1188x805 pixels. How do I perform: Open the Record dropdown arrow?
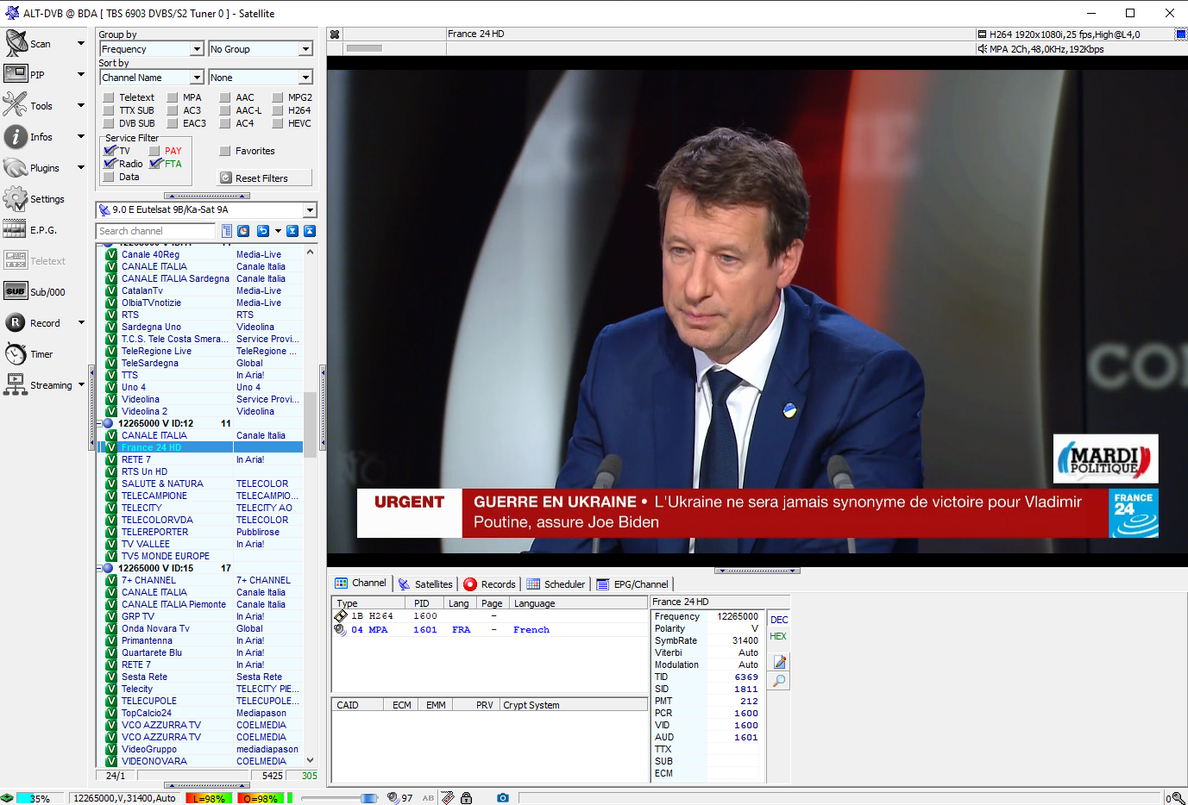tap(81, 322)
